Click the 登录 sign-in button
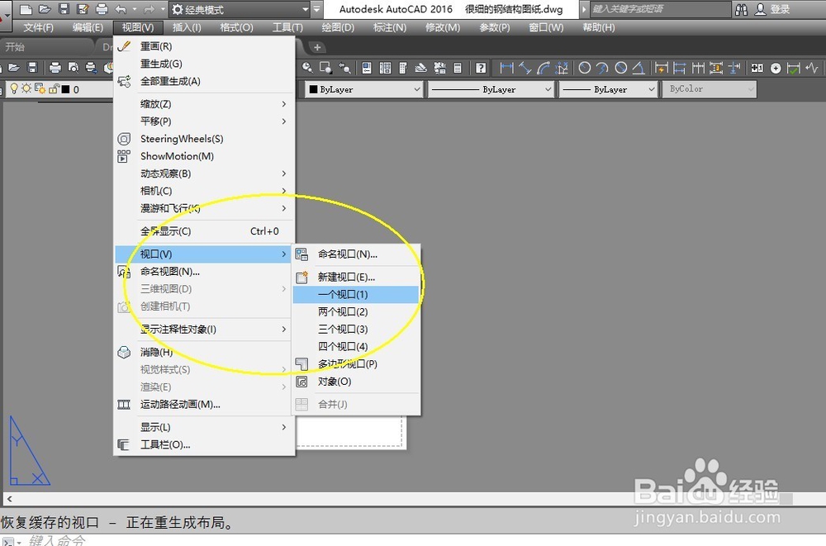826x546 pixels. pos(773,9)
